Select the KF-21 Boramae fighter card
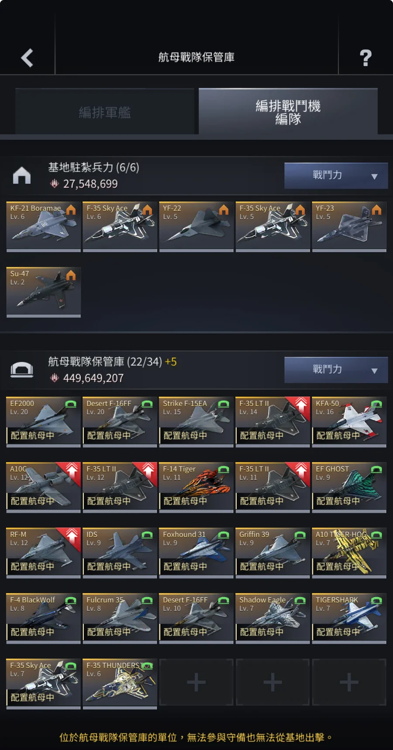Screen dimensions: 393x750 [x=44, y=227]
